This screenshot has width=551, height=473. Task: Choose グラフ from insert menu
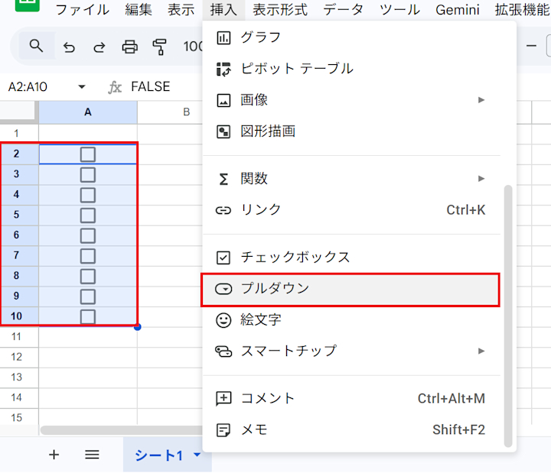(x=351, y=37)
